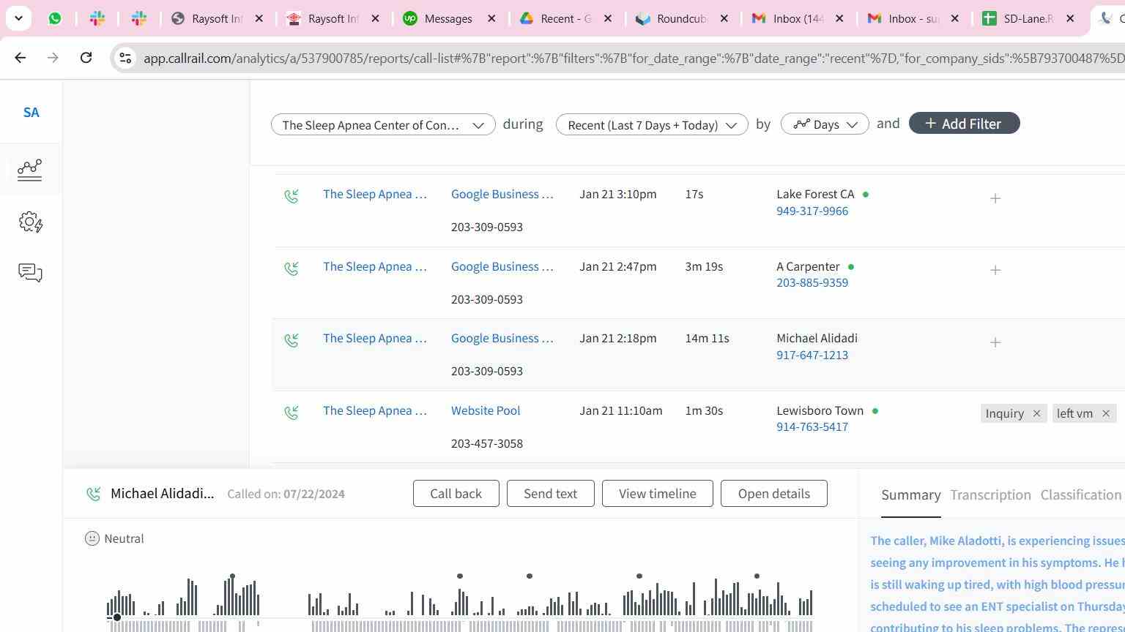Open phone number 949-317-9966
This screenshot has width=1125, height=632.
[812, 211]
